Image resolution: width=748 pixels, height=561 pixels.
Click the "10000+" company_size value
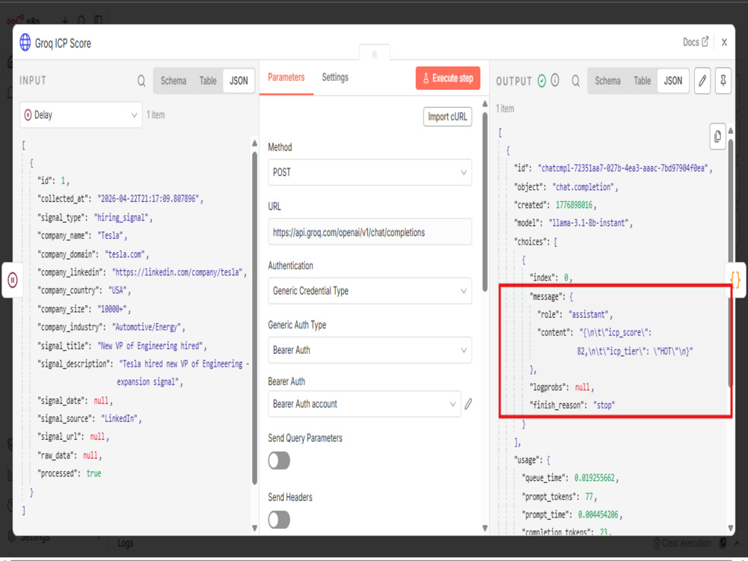click(114, 309)
